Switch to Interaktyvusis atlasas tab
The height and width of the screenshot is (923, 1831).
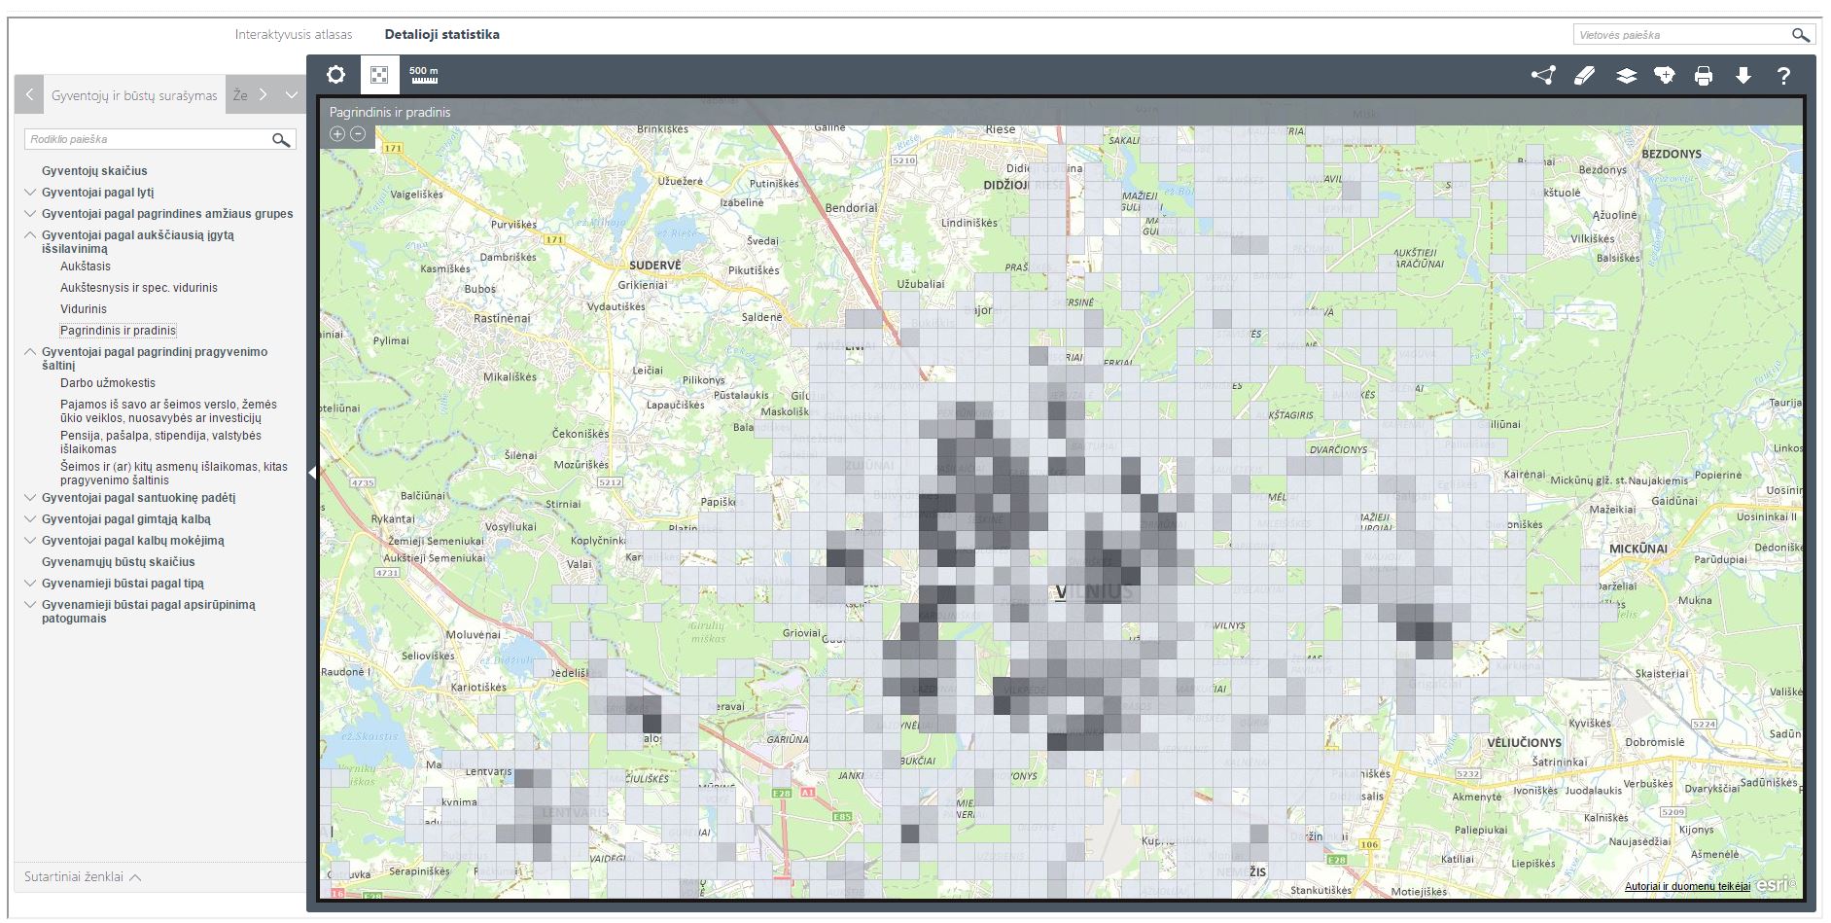point(294,35)
